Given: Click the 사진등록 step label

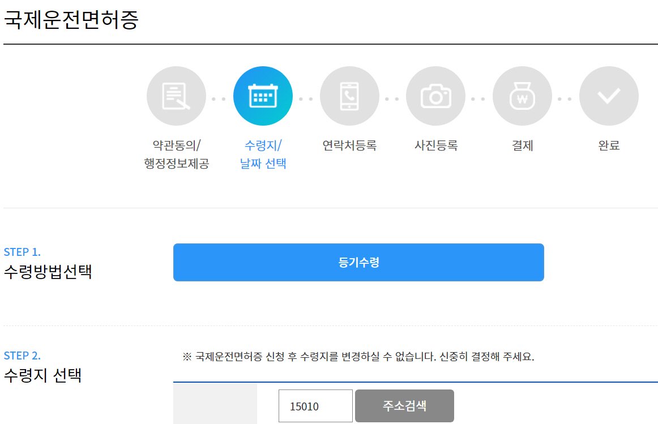Looking at the screenshot, I should pyautogui.click(x=435, y=145).
